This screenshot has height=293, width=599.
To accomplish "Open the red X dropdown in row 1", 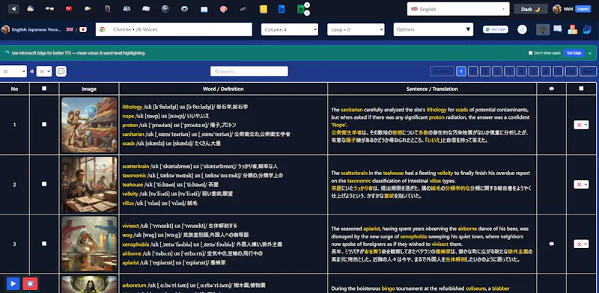I will [581, 125].
